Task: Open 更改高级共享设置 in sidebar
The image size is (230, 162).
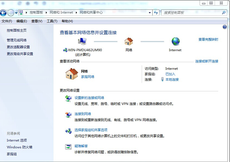Action: (x=20, y=54)
